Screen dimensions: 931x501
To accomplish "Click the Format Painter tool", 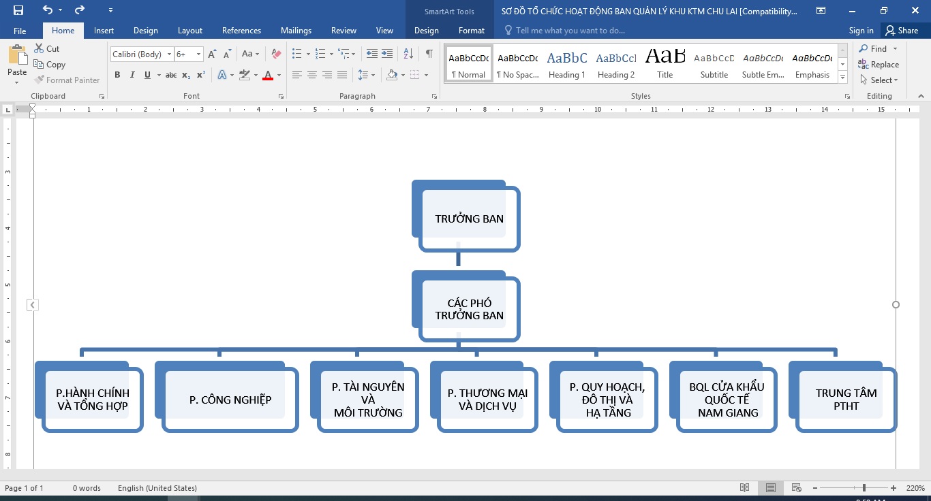I will coord(67,80).
